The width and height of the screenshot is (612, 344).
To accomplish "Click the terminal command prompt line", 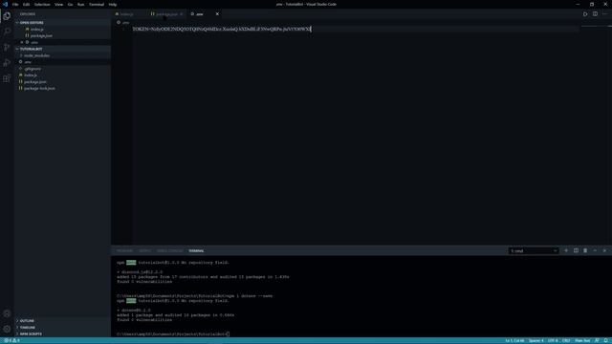I will (173, 334).
